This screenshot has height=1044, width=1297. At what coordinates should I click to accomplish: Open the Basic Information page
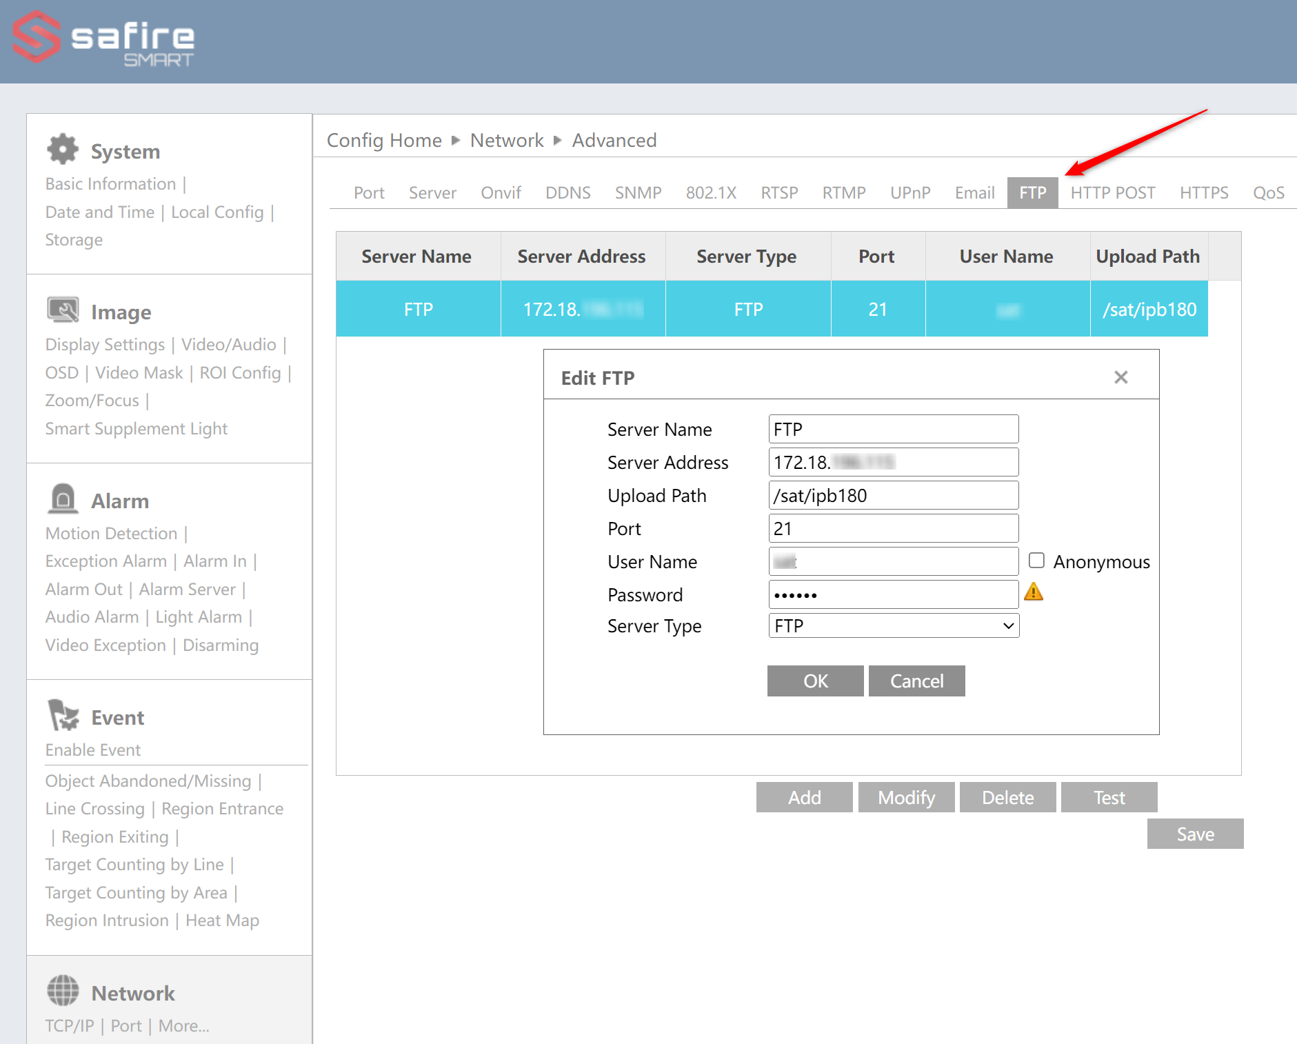pos(110,183)
